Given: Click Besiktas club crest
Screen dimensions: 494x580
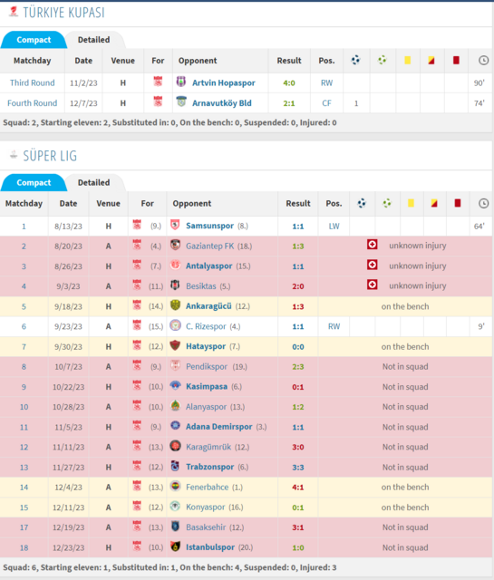Looking at the screenshot, I should 176,285.
